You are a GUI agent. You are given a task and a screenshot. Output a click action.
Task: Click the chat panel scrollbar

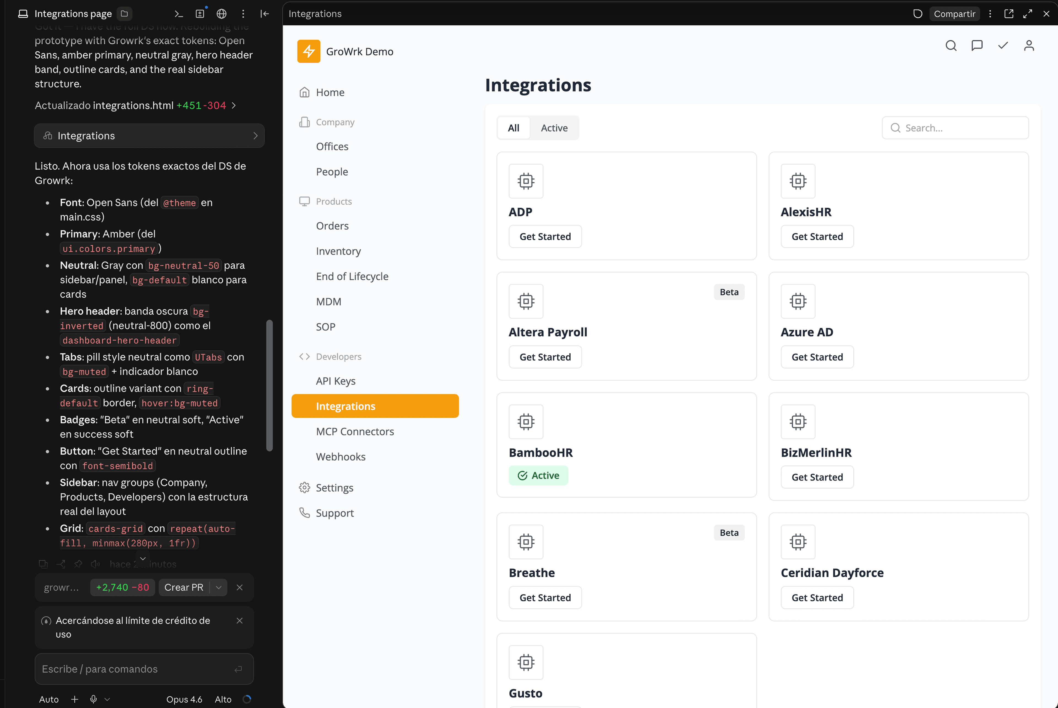point(269,385)
